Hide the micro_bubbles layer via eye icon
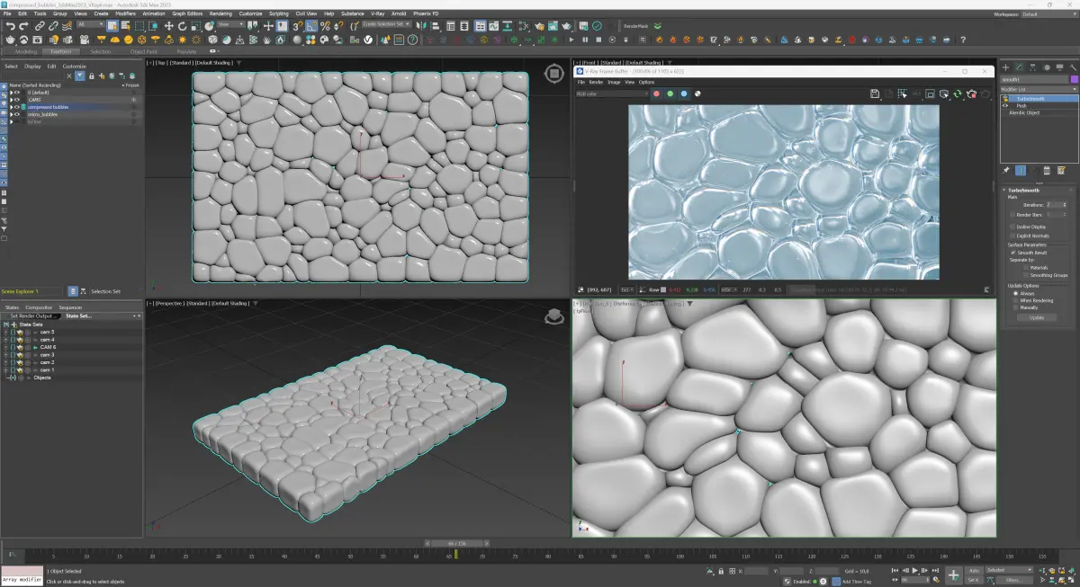Viewport: 1080px width, 587px height. [15, 114]
